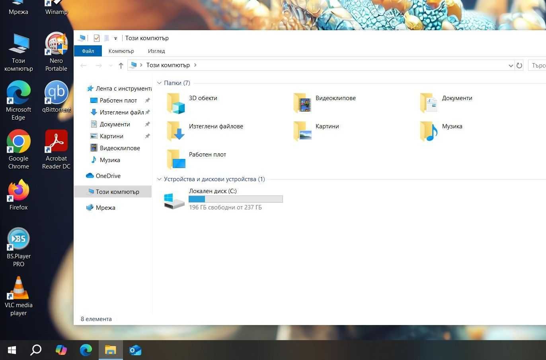The width and height of the screenshot is (546, 360).
Task: Open taskbar Search magnifier
Action: (x=36, y=350)
